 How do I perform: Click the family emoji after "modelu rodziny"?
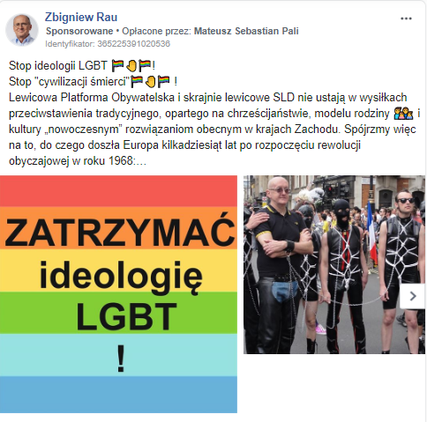click(403, 114)
